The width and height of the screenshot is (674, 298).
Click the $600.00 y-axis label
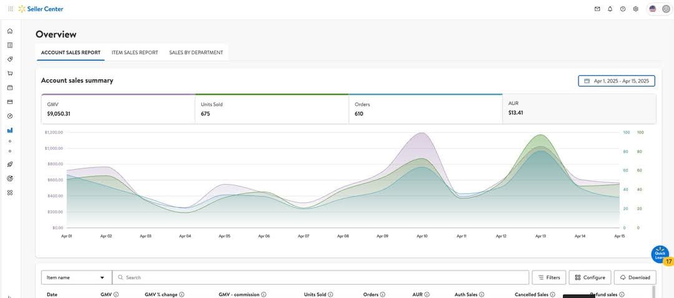click(55, 180)
